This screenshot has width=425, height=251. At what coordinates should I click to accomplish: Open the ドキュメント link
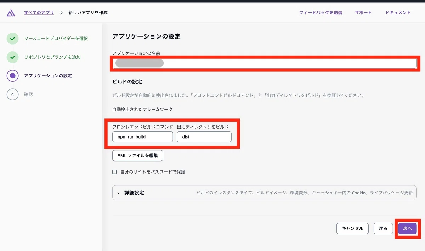398,13
